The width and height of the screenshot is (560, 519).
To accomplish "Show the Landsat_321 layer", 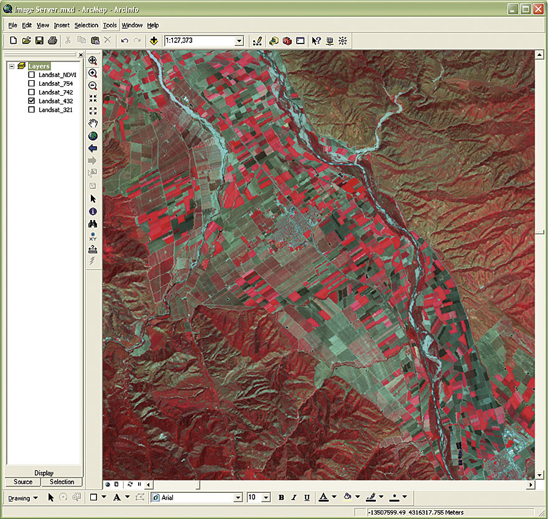I will pos(32,109).
